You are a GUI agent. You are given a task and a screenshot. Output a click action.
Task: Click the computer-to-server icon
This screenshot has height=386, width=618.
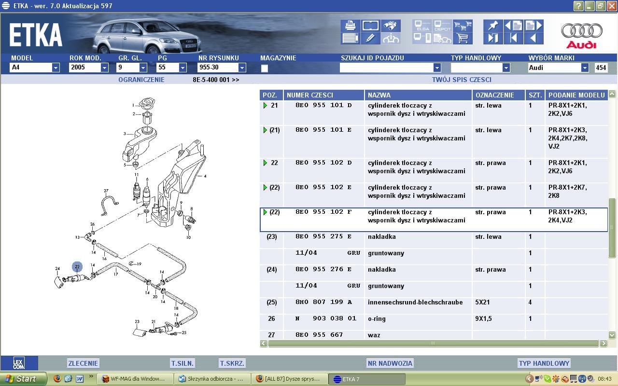click(x=422, y=39)
